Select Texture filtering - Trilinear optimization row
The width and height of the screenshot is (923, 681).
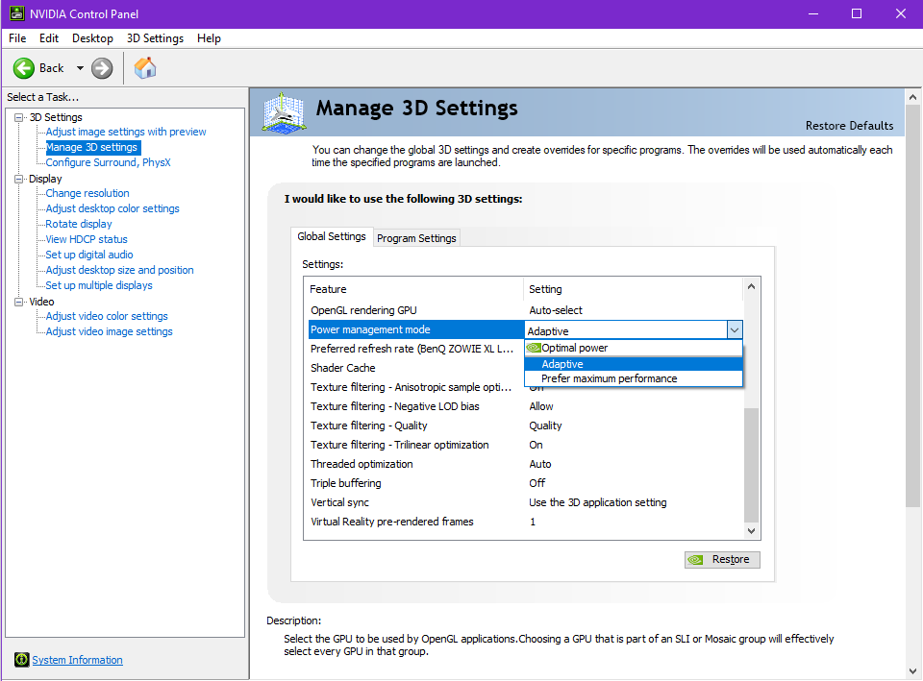tap(525, 445)
